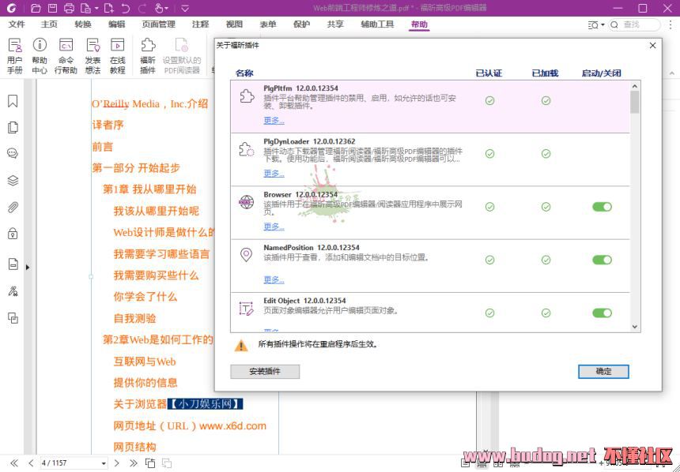Click the print icon in title bar

pyautogui.click(x=69, y=8)
